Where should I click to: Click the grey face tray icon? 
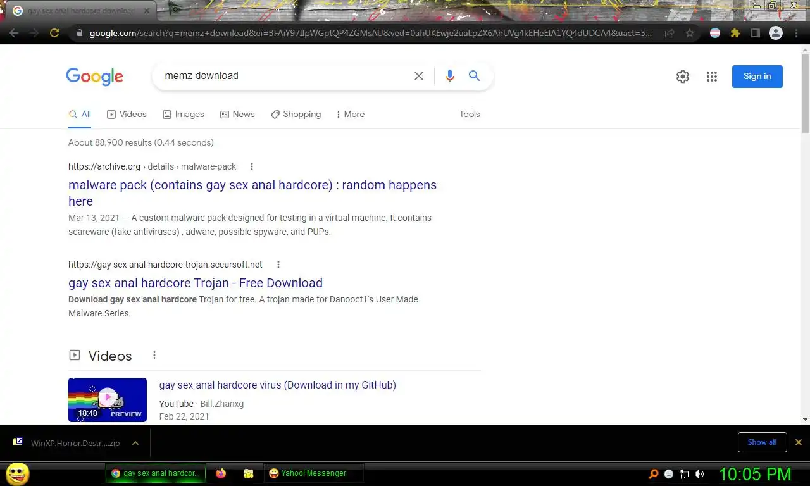point(669,473)
